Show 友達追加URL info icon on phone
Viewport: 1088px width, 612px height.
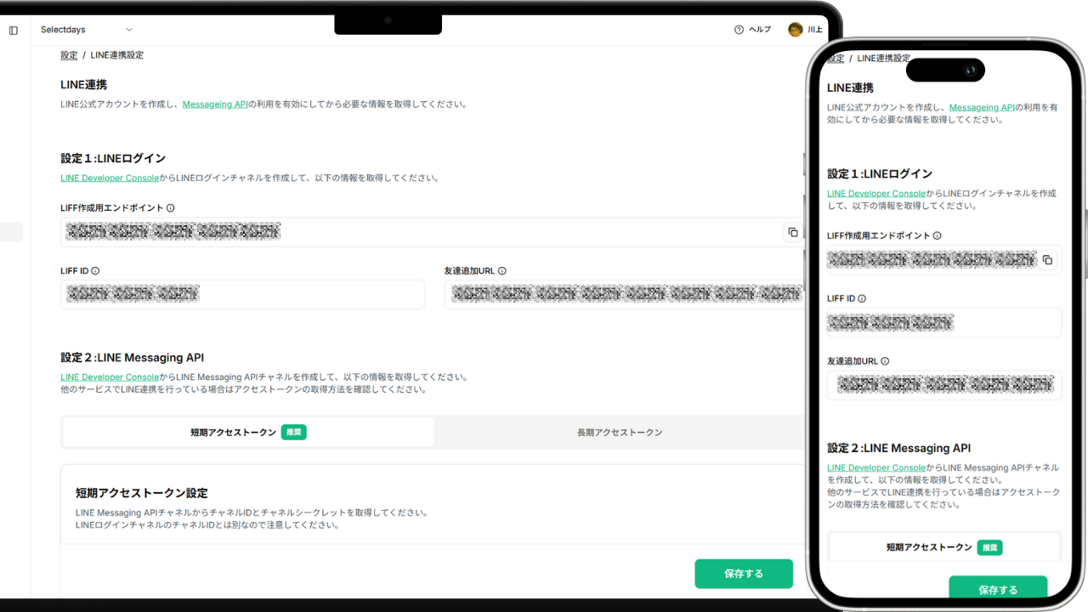click(885, 361)
